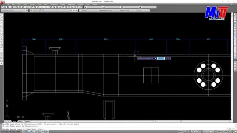Open the Properties palette icon
Viewport: 237px width, 133px height.
pos(63,7)
